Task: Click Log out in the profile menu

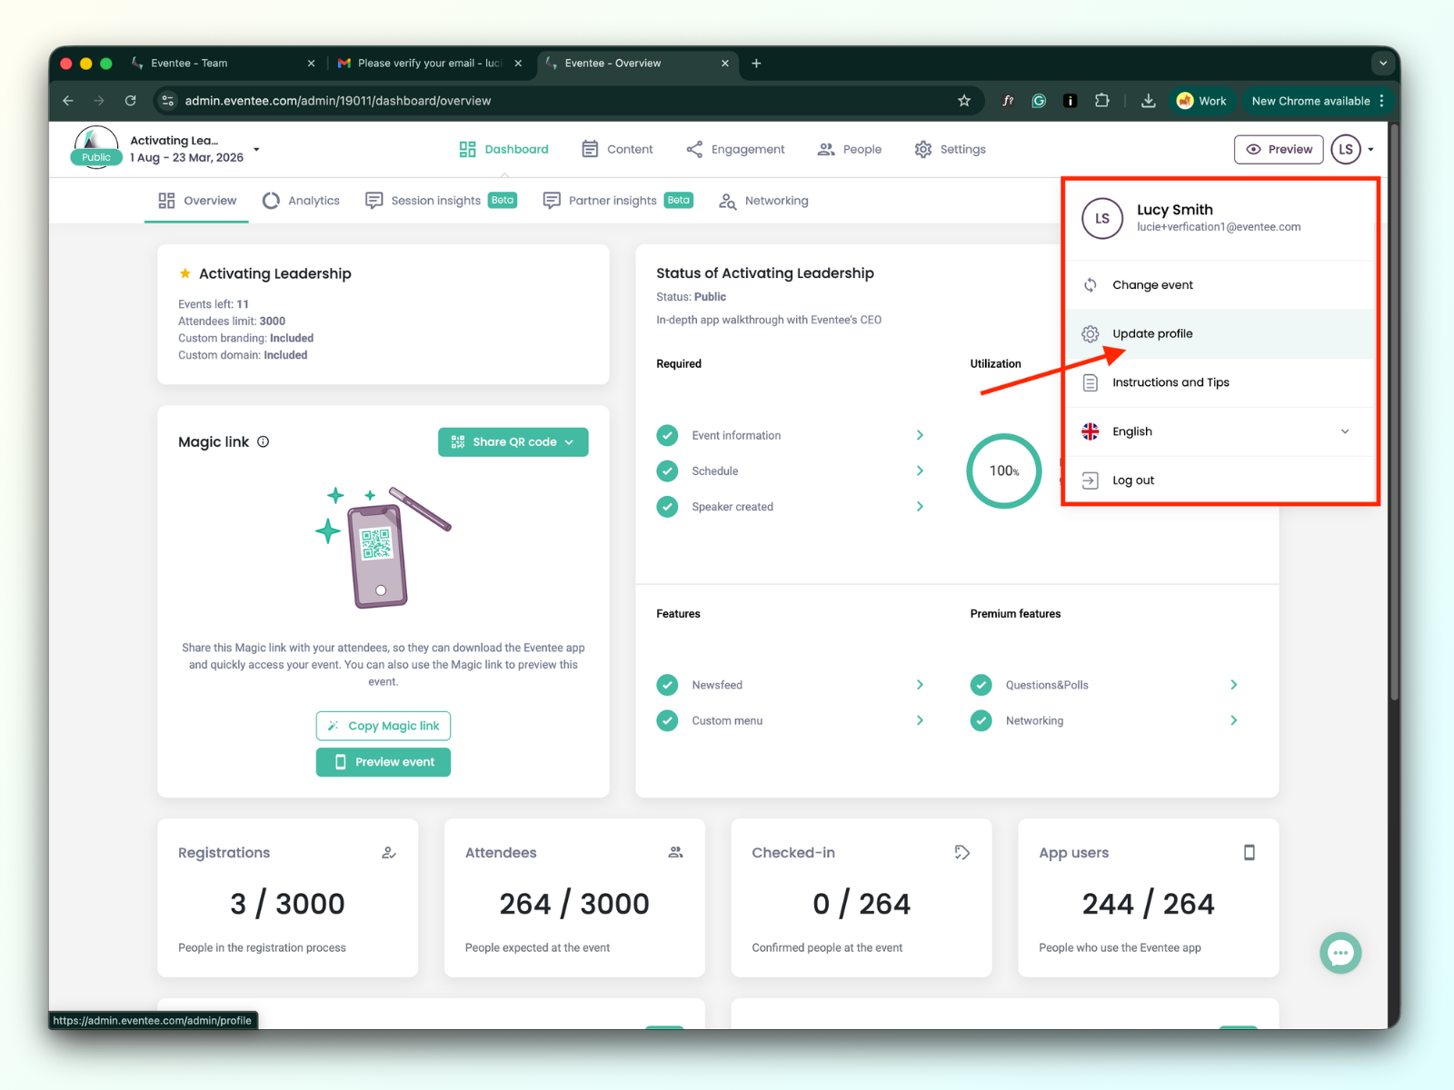Action: click(1219, 481)
